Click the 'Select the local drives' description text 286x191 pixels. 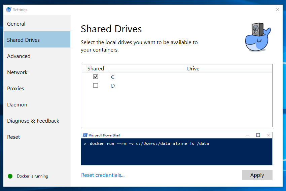point(139,46)
